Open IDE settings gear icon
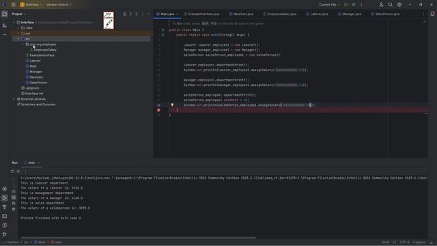The height and width of the screenshot is (246, 437). [x=399, y=5]
